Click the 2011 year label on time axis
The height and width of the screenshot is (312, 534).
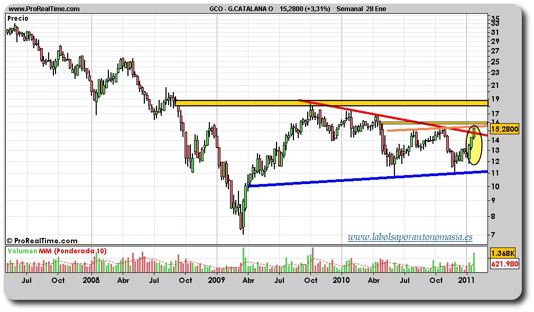click(466, 280)
